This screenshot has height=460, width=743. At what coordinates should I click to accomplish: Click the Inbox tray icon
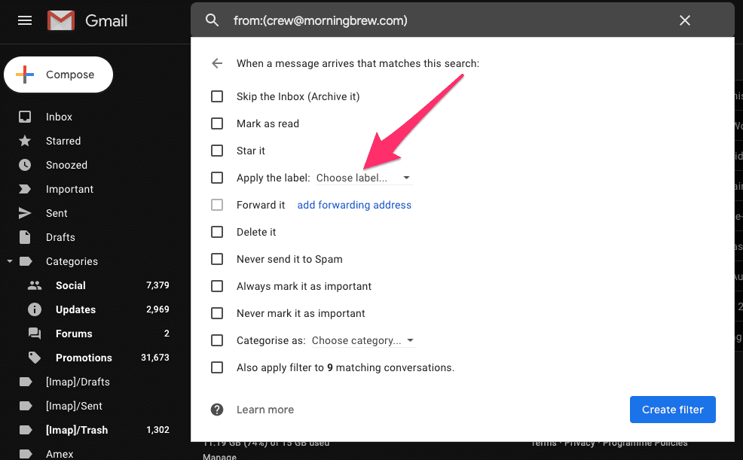[25, 117]
